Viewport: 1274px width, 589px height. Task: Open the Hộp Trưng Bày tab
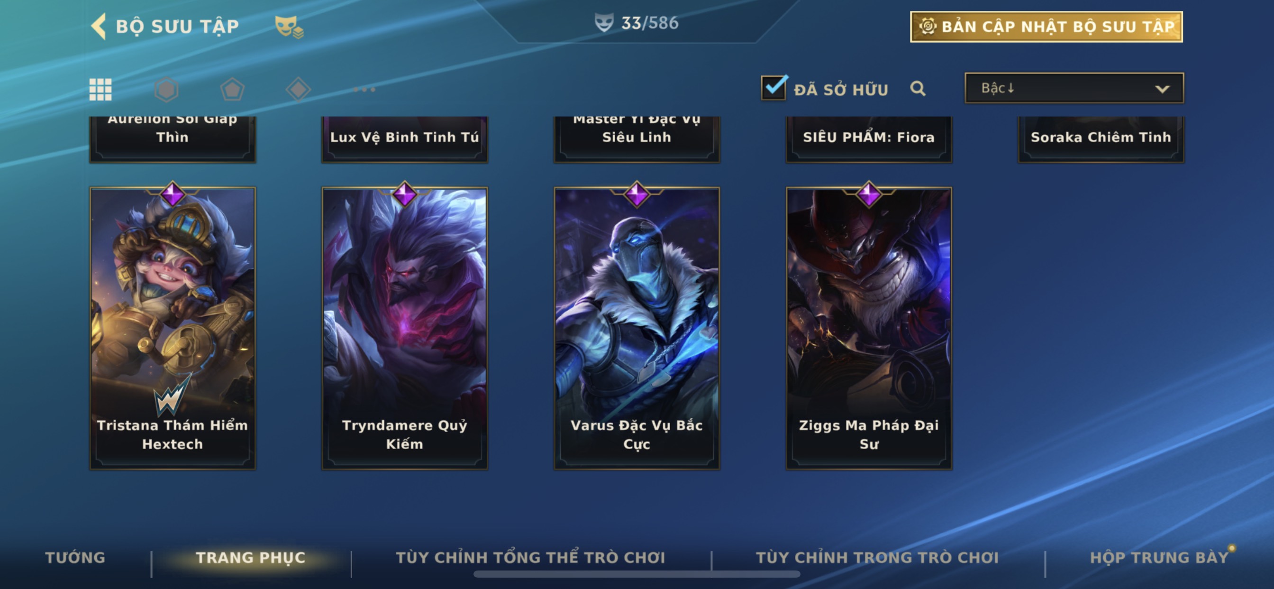[x=1159, y=558]
